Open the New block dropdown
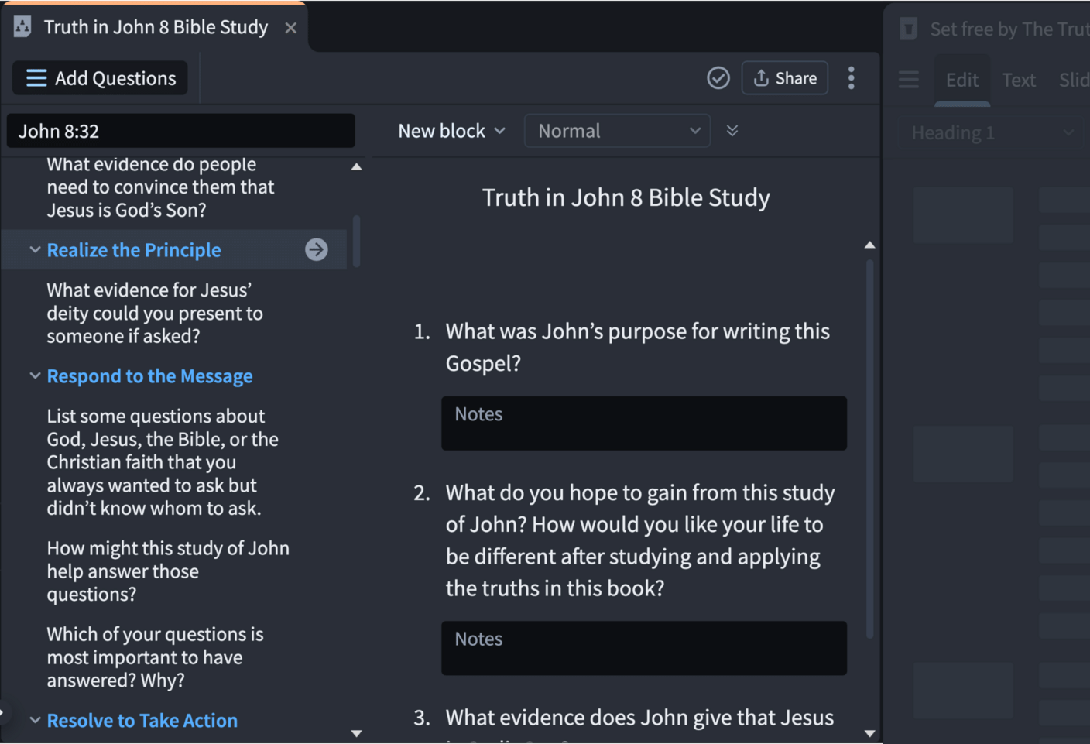 tap(452, 131)
